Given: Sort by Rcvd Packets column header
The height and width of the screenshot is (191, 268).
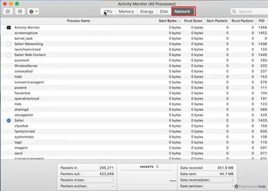Looking at the screenshot, I should pyautogui.click(x=242, y=21).
